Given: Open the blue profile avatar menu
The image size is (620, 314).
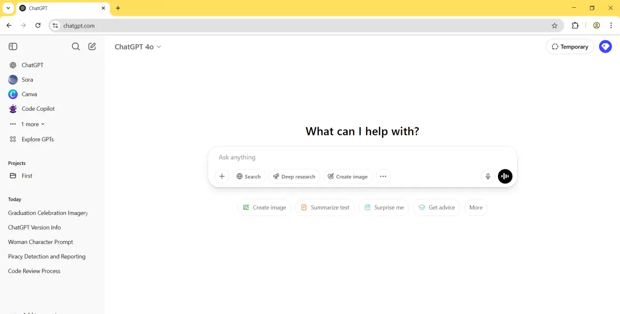Looking at the screenshot, I should click(605, 46).
